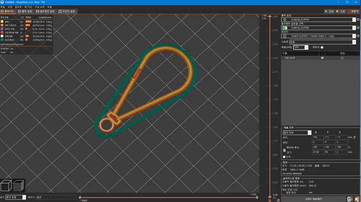
Task: Open the Edit menu in the menu bar
Action: point(10,7)
